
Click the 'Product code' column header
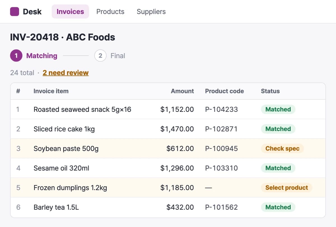pyautogui.click(x=225, y=91)
